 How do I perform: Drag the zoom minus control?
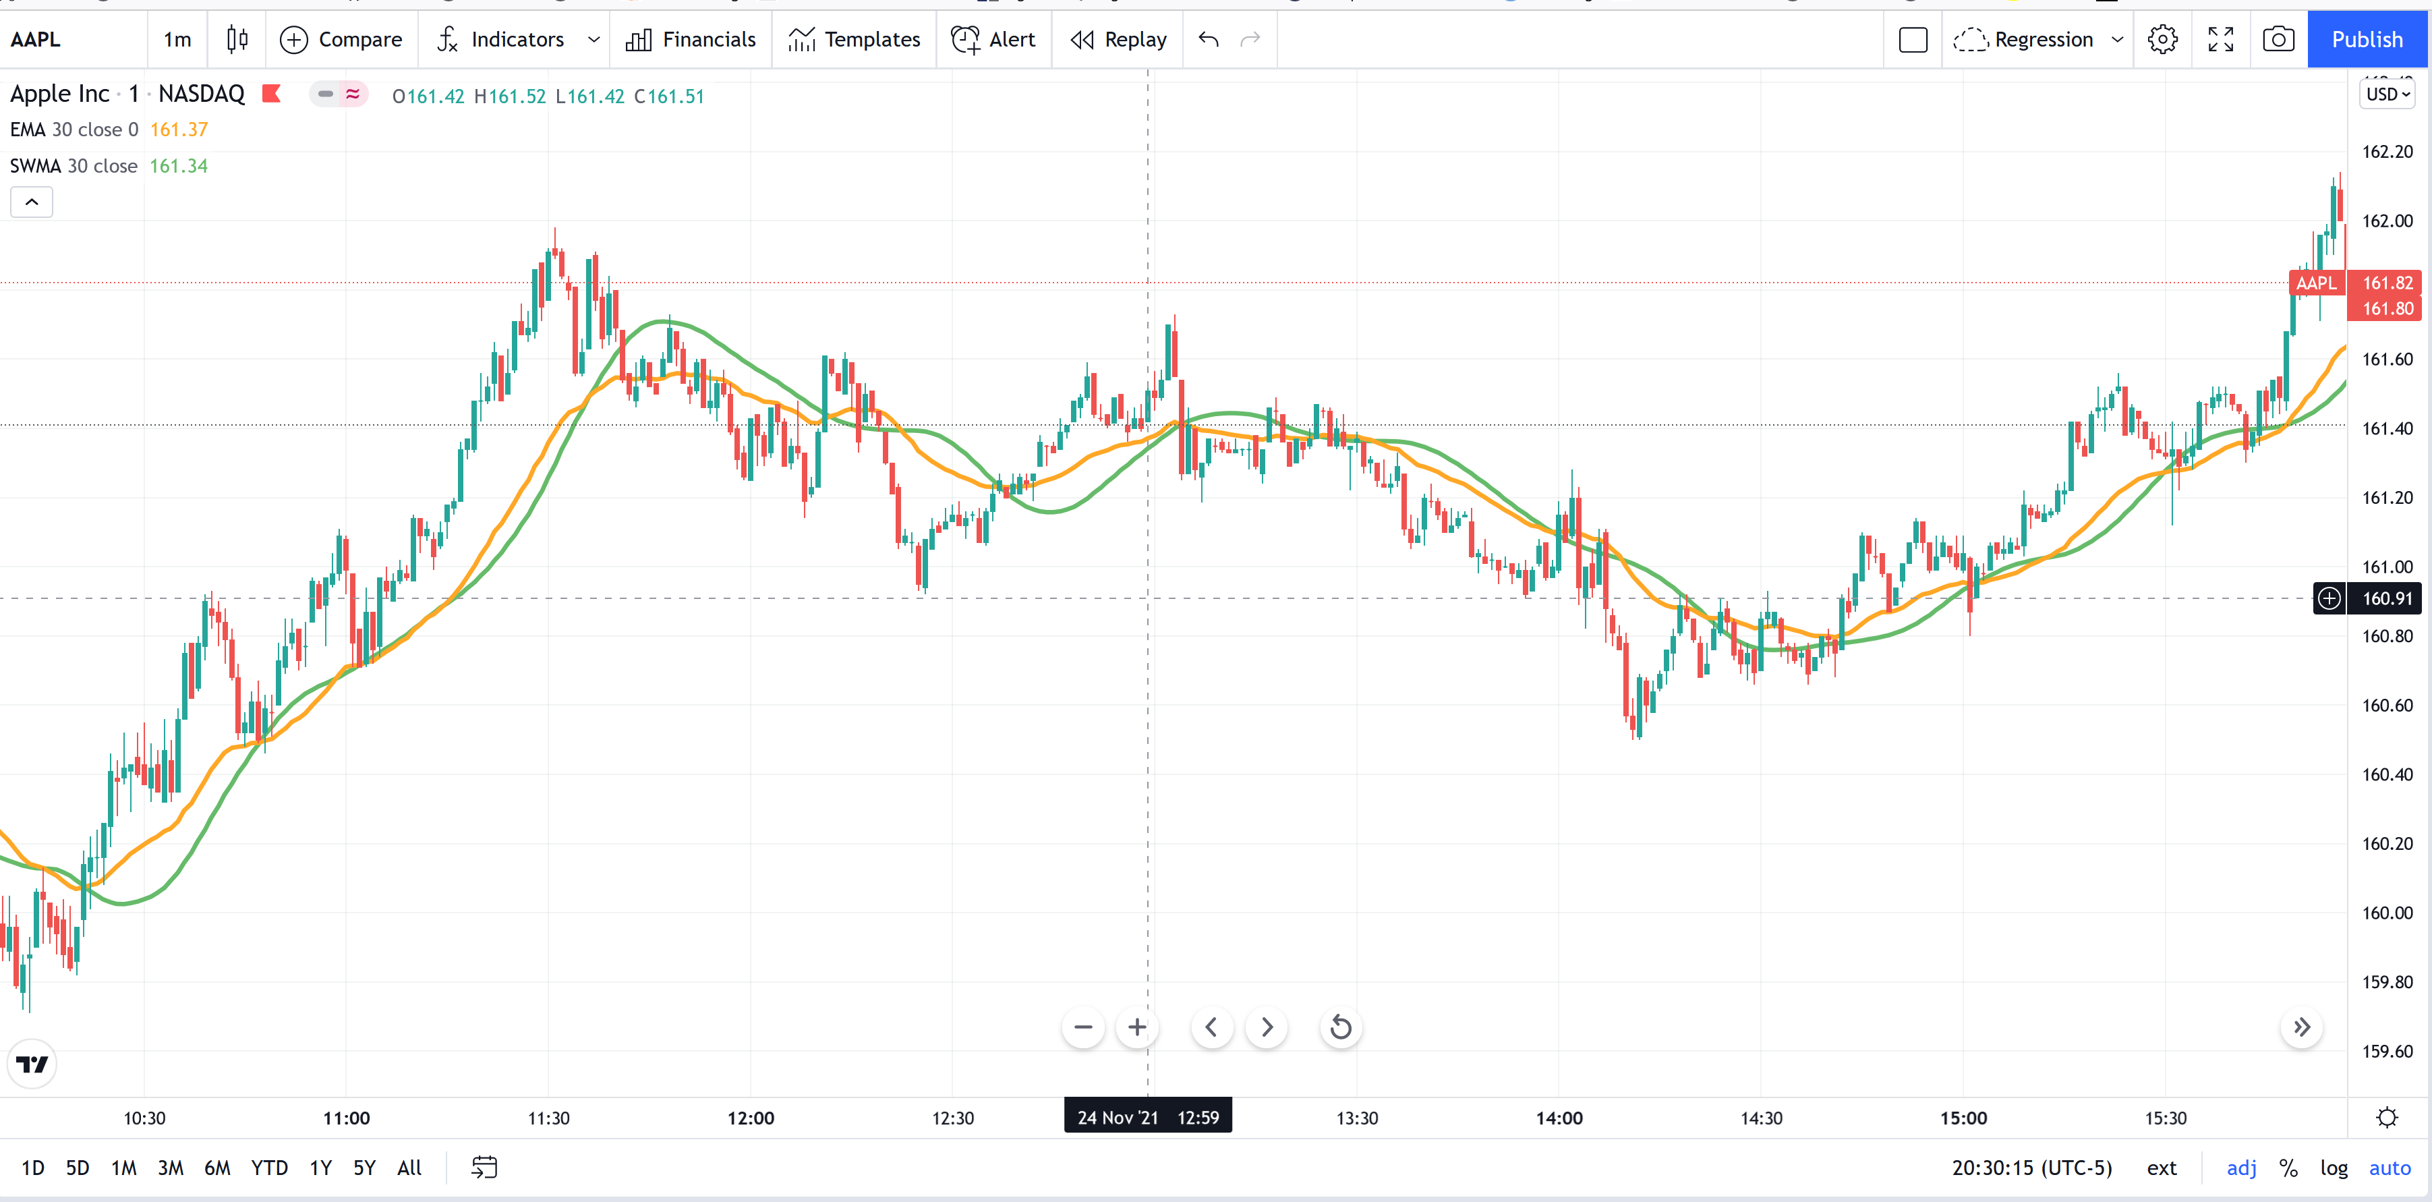[x=1081, y=1025]
